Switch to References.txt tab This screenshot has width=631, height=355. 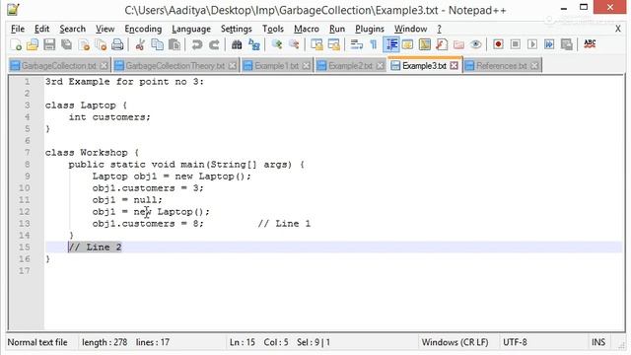click(502, 66)
